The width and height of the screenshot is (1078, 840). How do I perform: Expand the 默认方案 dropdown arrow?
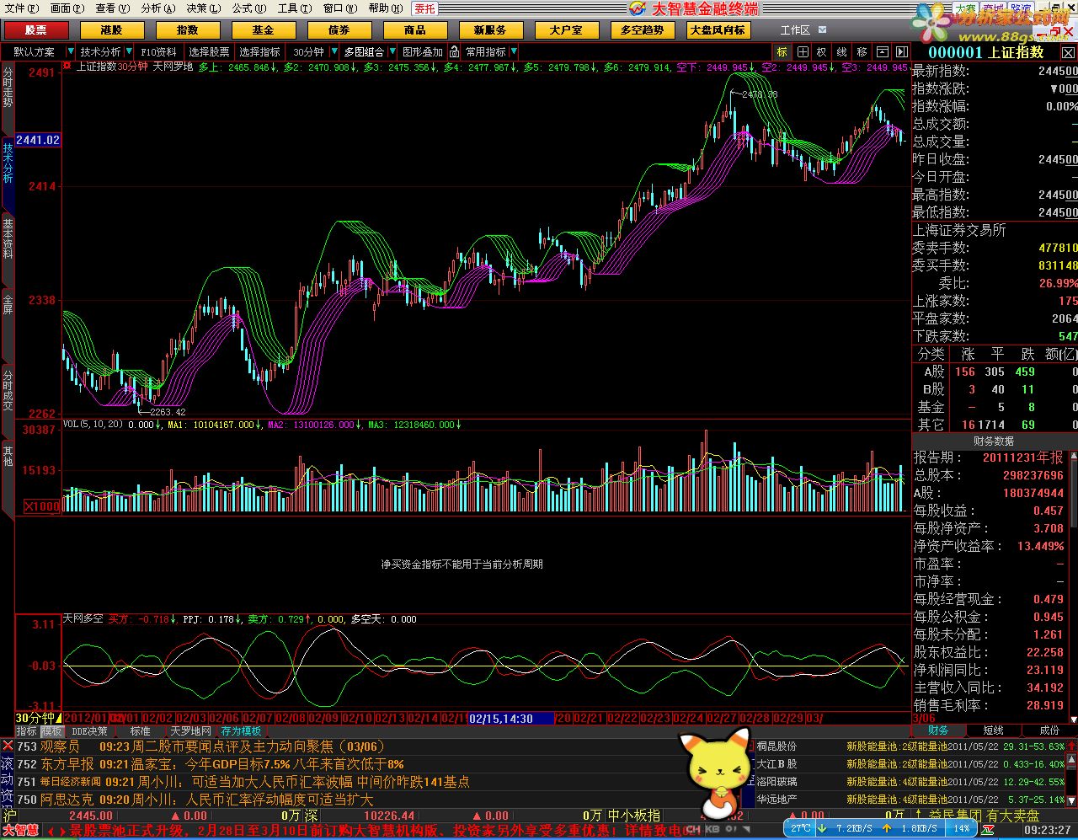pos(71,51)
